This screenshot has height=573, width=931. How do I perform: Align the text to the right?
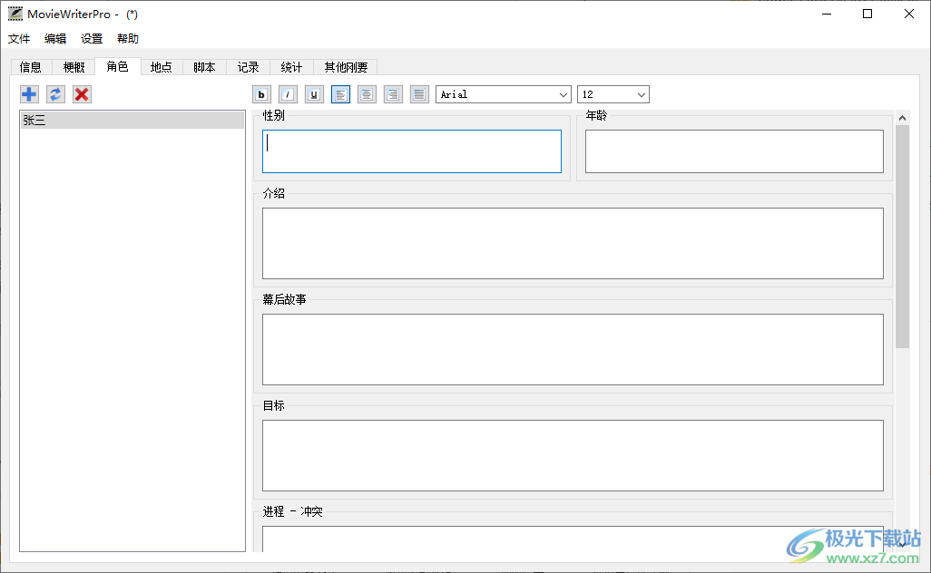coord(393,94)
